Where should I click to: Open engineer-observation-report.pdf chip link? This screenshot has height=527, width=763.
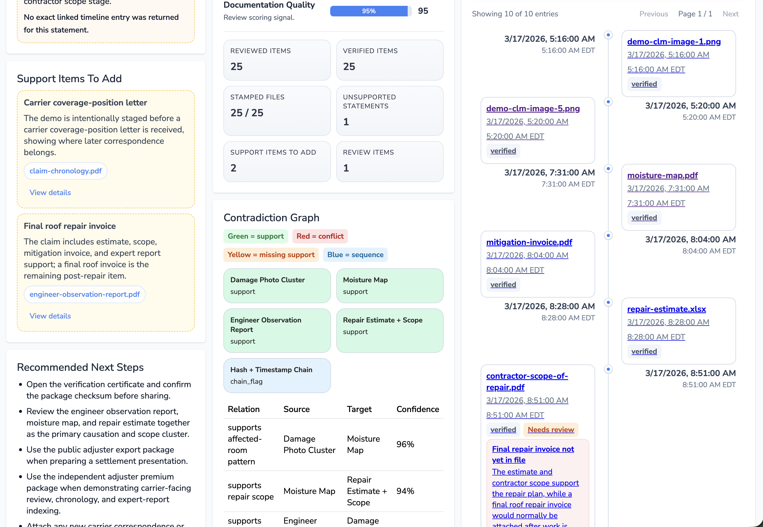pos(85,294)
